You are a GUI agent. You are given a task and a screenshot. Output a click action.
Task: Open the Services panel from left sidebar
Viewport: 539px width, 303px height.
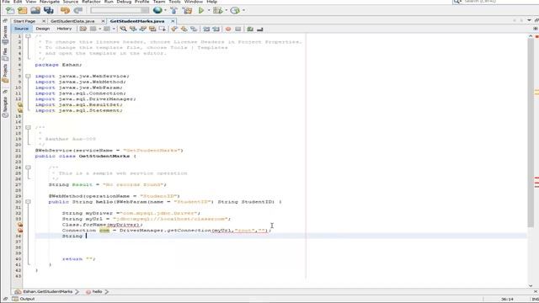[x=5, y=35]
